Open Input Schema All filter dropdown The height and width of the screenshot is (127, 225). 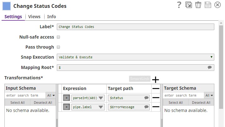(51, 95)
